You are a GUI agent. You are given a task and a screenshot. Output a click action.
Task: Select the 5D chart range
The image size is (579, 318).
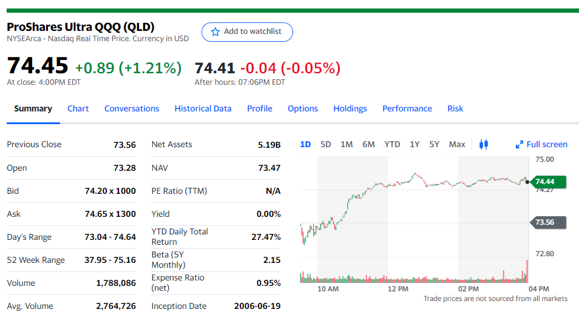pyautogui.click(x=326, y=144)
